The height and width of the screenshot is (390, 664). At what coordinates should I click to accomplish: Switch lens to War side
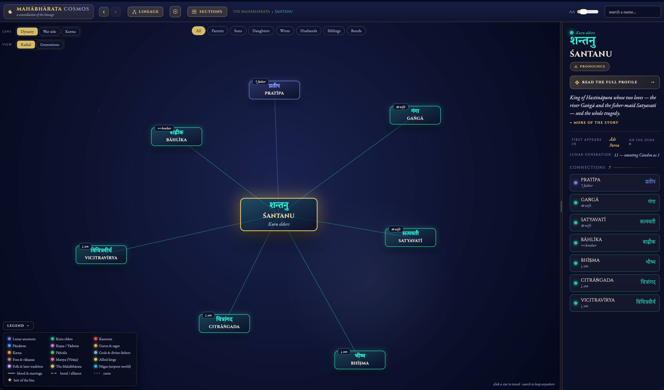coord(49,32)
